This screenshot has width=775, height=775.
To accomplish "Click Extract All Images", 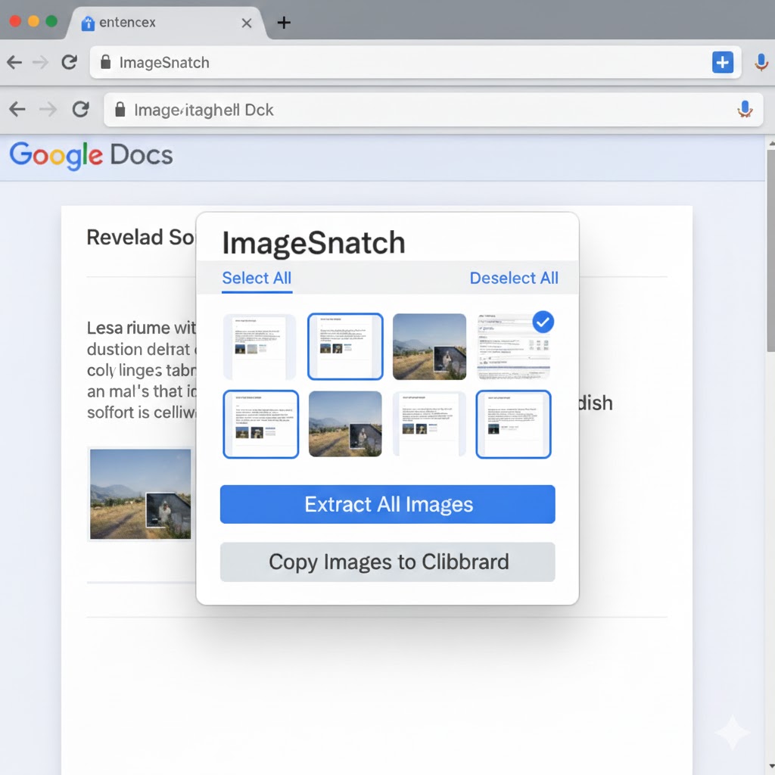I will click(387, 504).
